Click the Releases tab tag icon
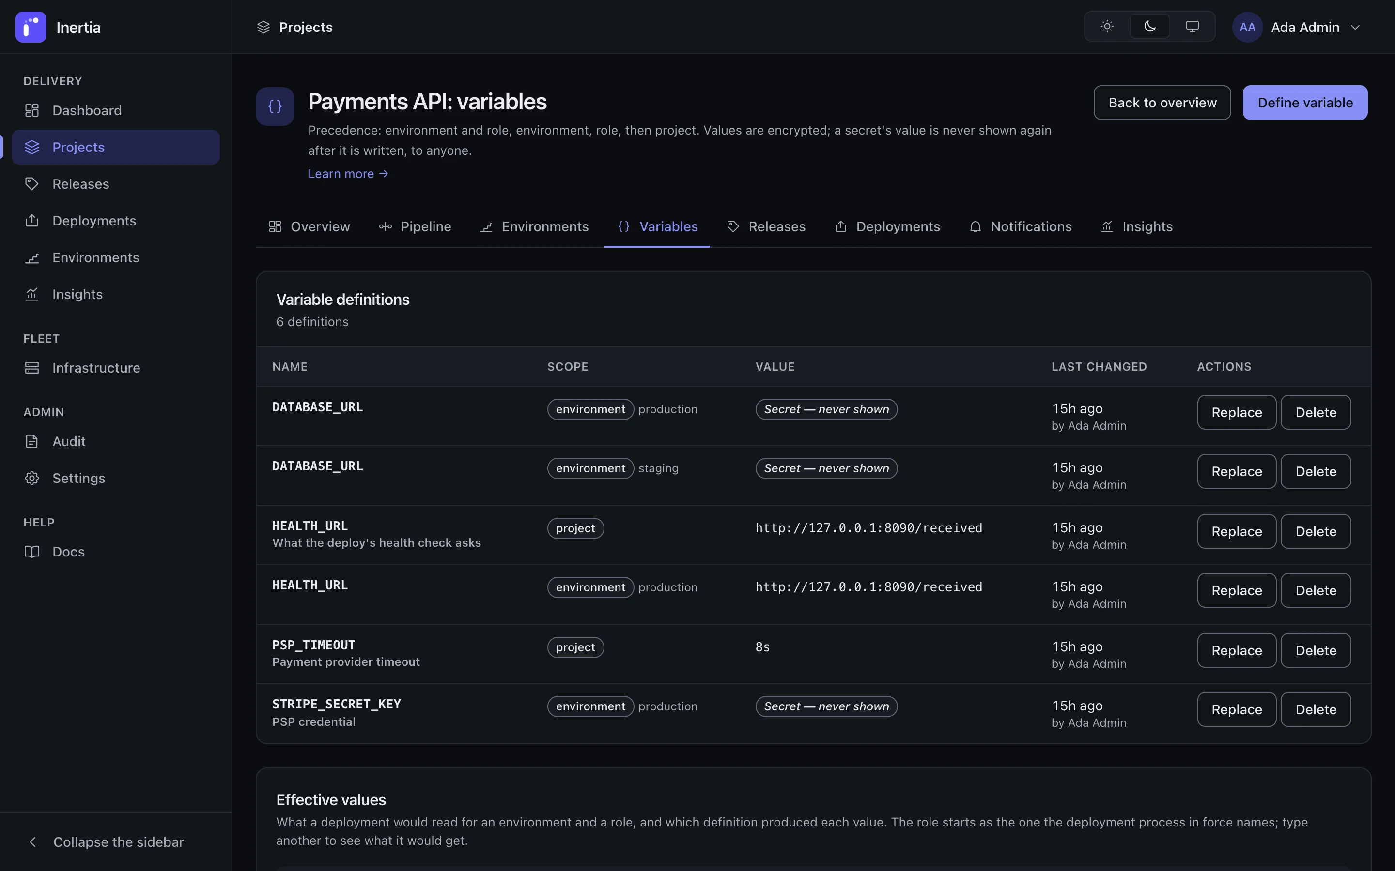This screenshot has height=871, width=1395. click(733, 226)
